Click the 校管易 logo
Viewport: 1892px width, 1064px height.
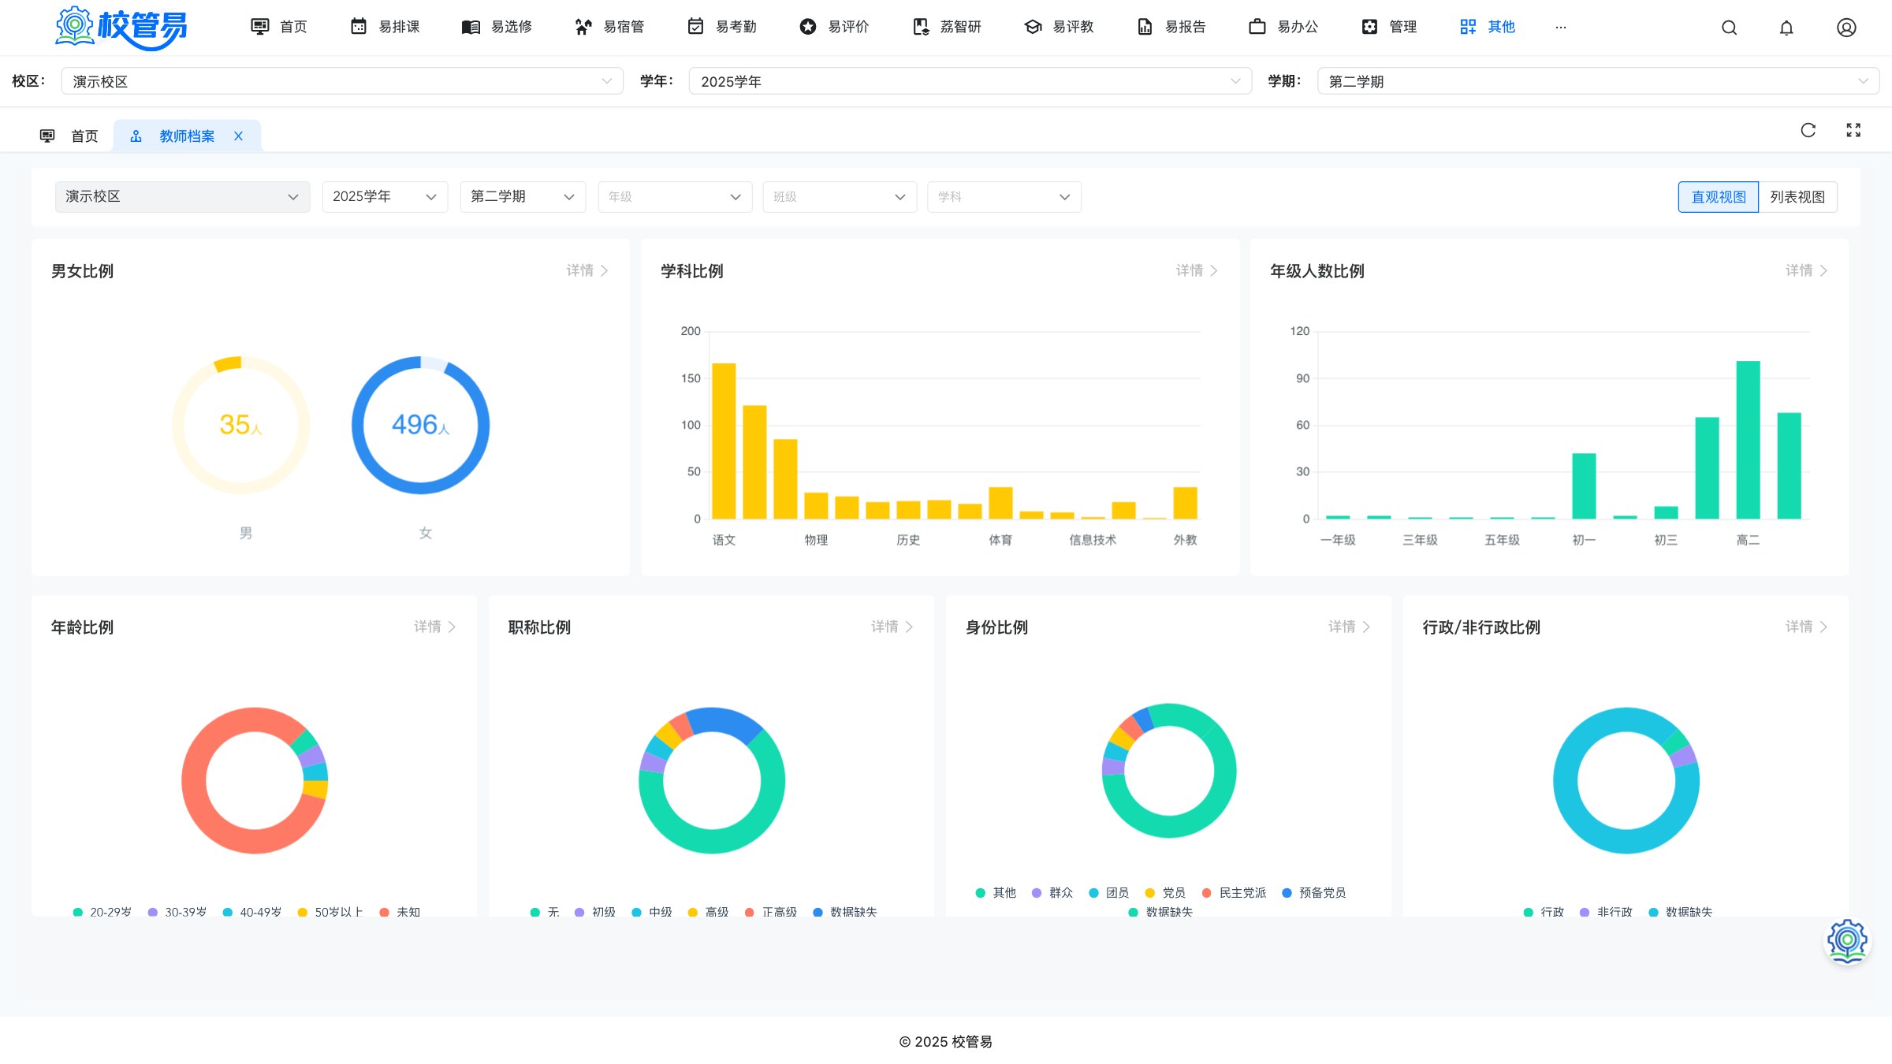[121, 28]
